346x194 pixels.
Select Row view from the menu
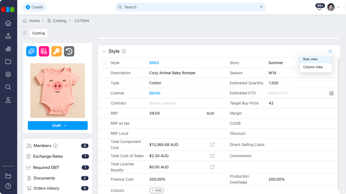(310, 59)
